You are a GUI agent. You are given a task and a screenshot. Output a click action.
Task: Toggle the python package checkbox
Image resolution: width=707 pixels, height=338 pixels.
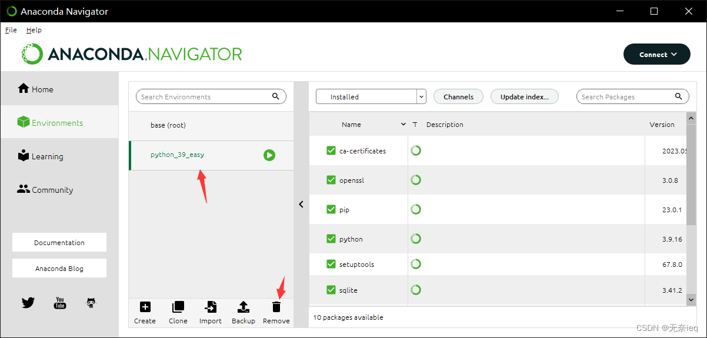(331, 239)
